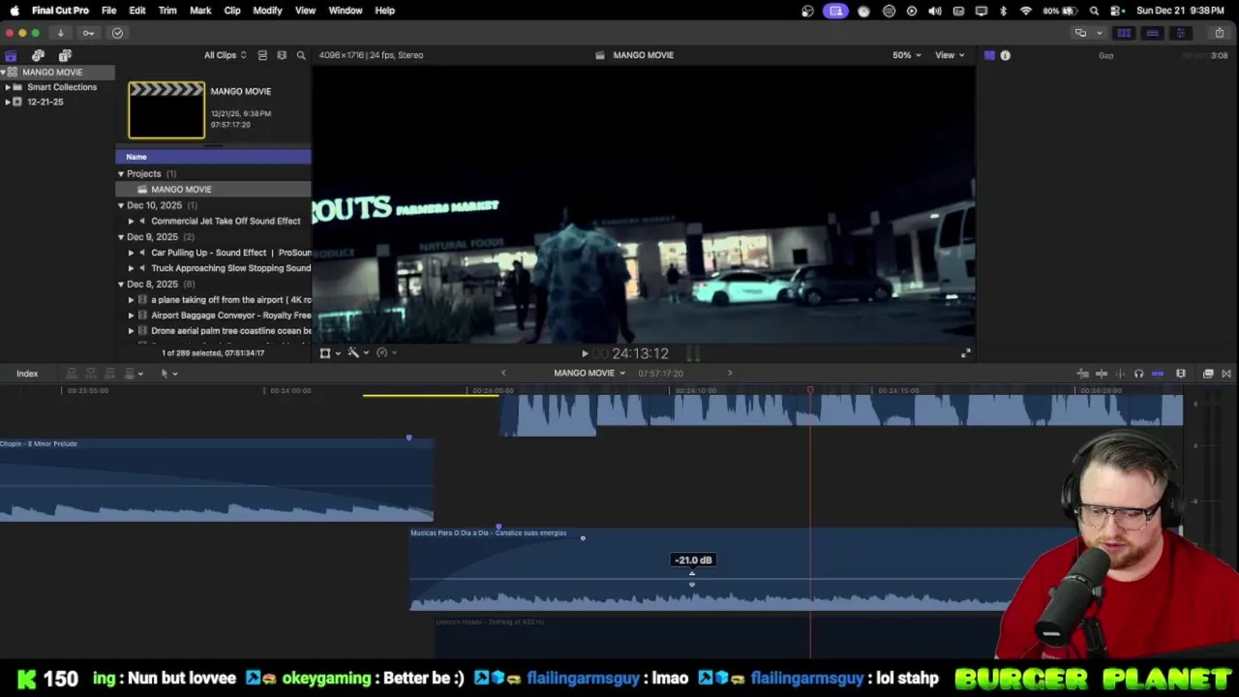Show the Libraries sidebar clapper icon

click(x=11, y=55)
